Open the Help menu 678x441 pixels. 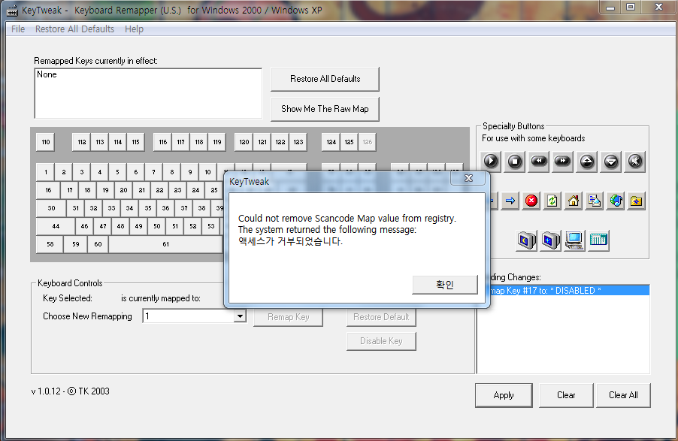[134, 29]
